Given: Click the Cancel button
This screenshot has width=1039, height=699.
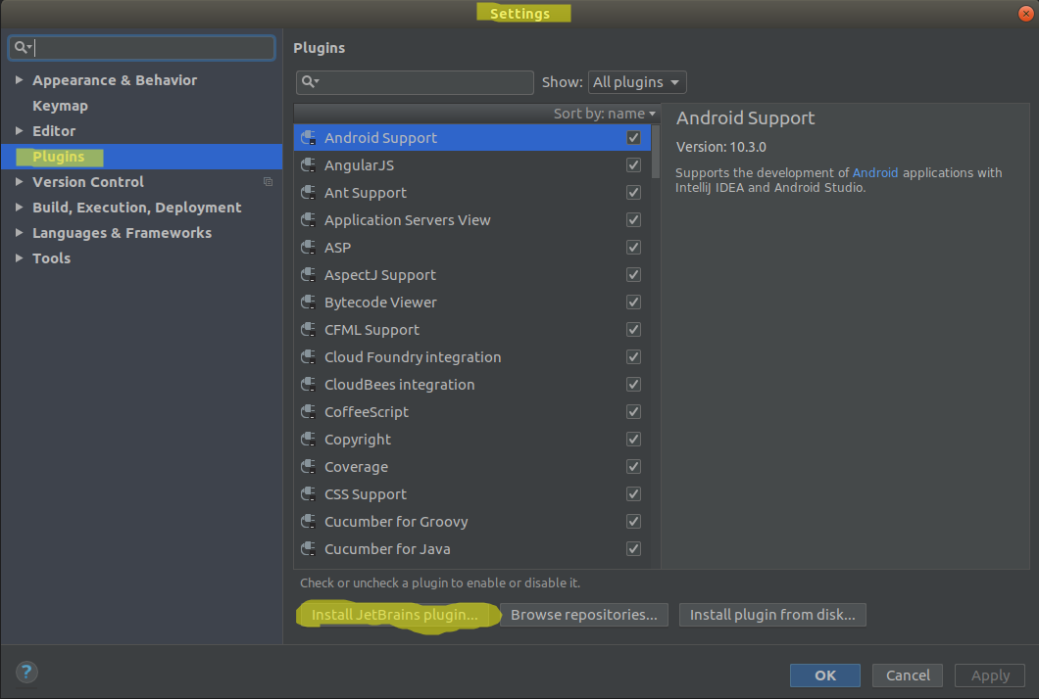Looking at the screenshot, I should coord(908,676).
